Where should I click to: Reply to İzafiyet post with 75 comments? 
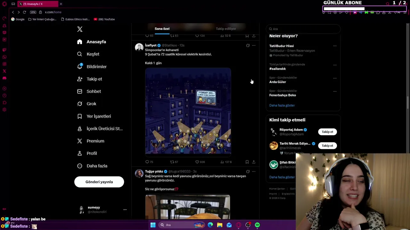(149, 162)
